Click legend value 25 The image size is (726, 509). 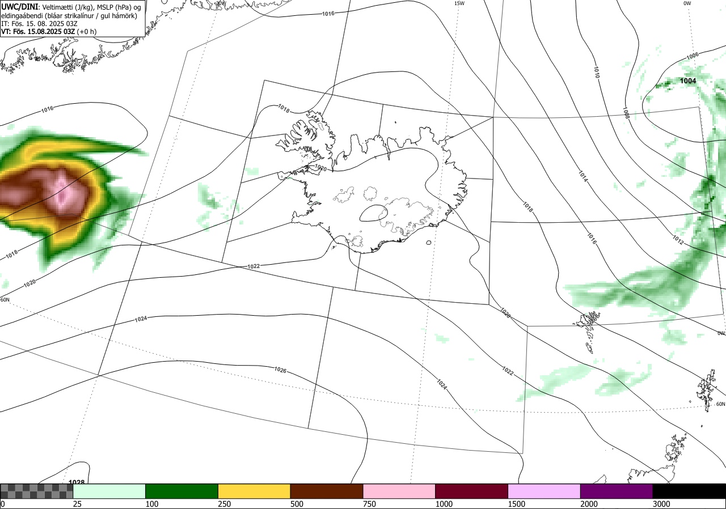click(x=77, y=504)
